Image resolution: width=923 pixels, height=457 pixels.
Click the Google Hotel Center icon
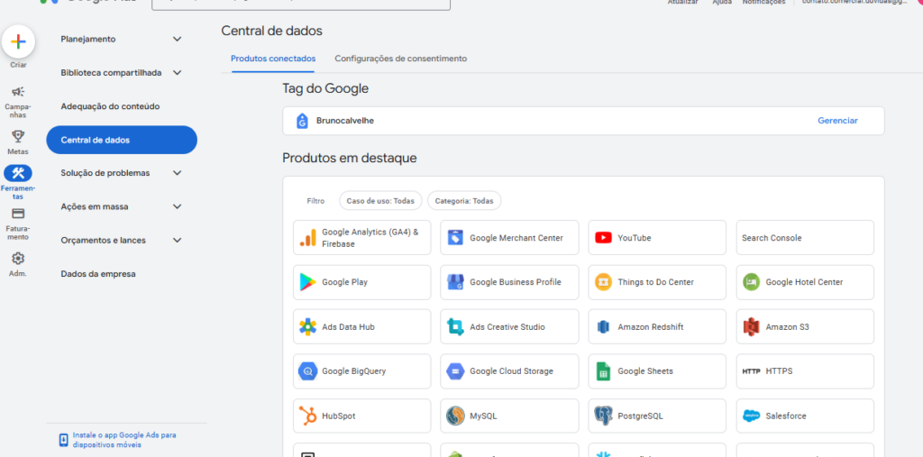click(x=751, y=282)
